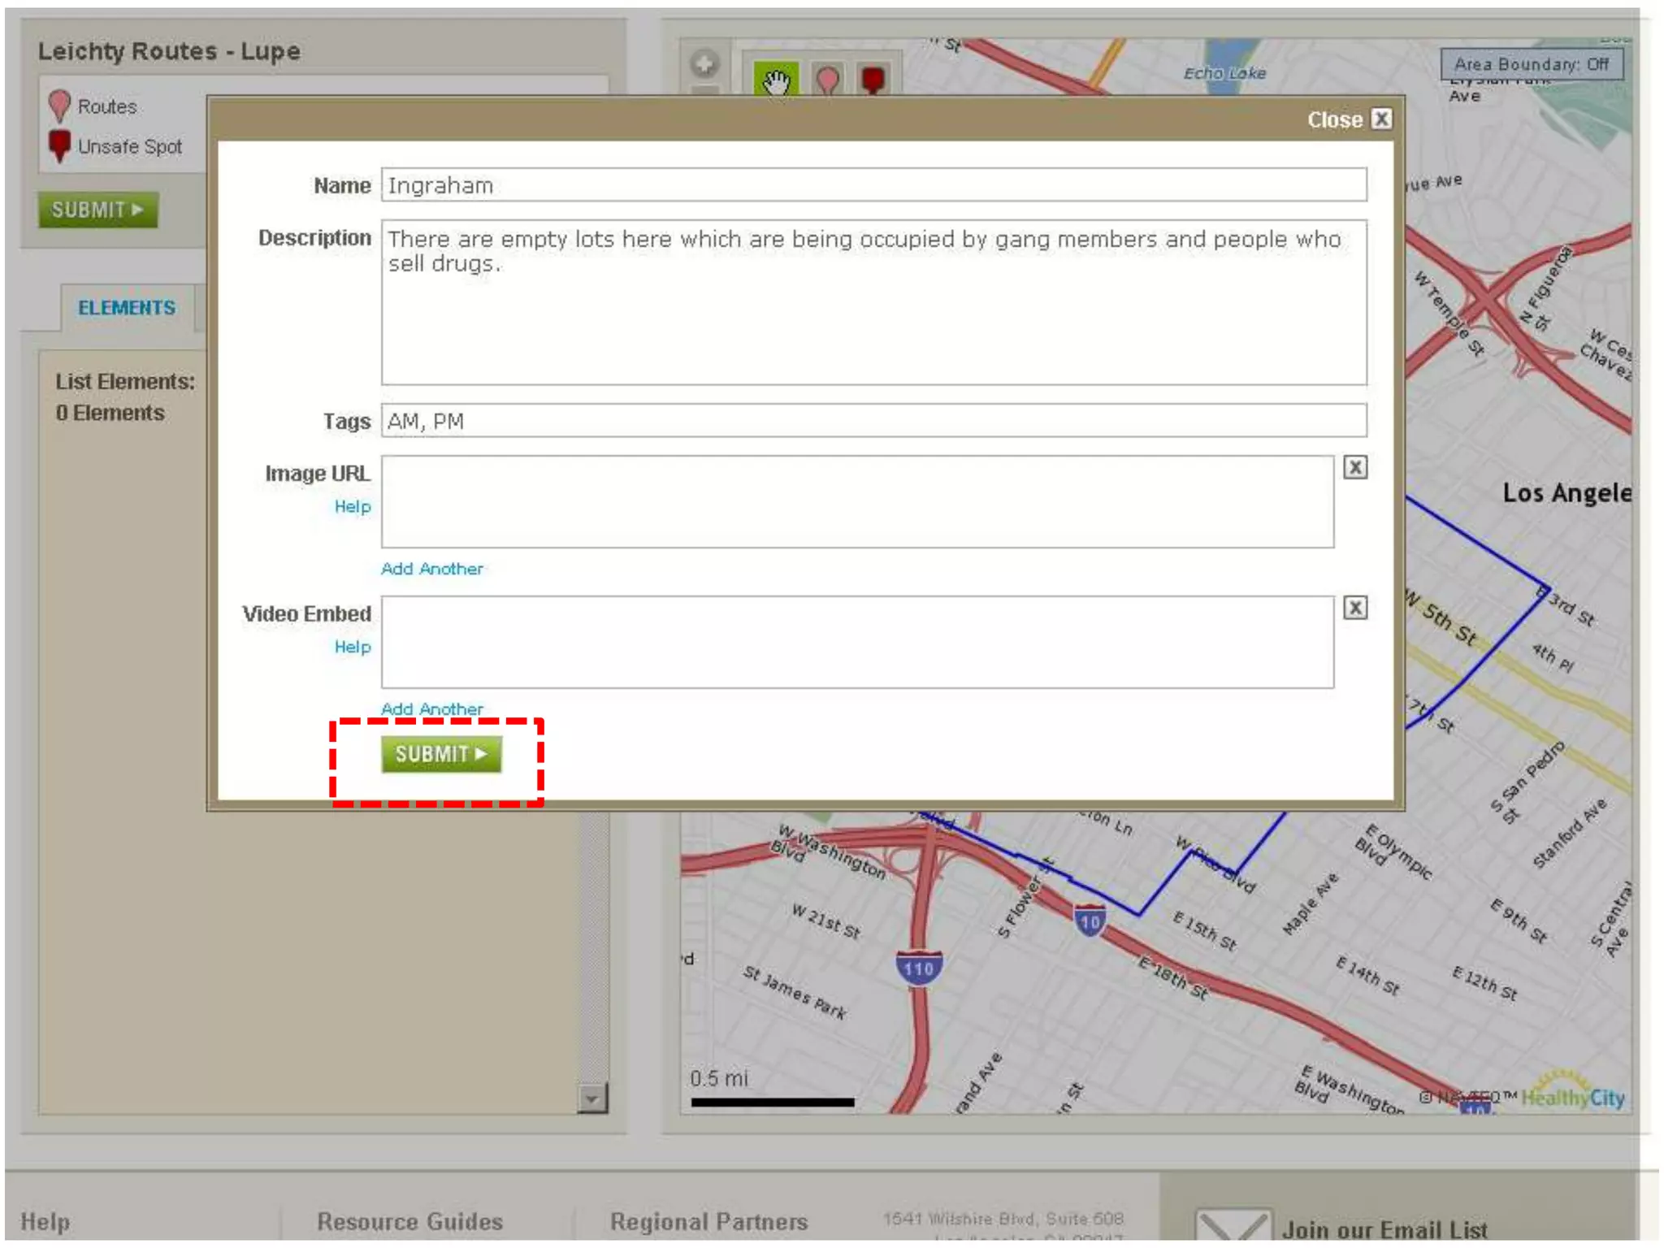
Task: Click the map zoom-in plus icon
Action: click(704, 63)
